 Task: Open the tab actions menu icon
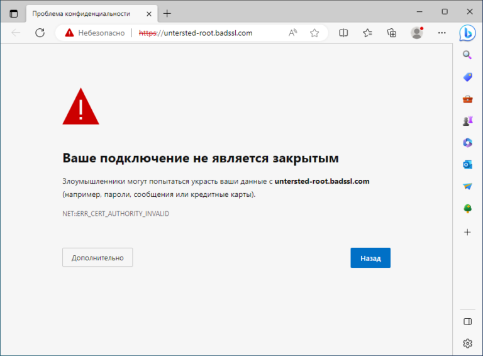(x=14, y=14)
